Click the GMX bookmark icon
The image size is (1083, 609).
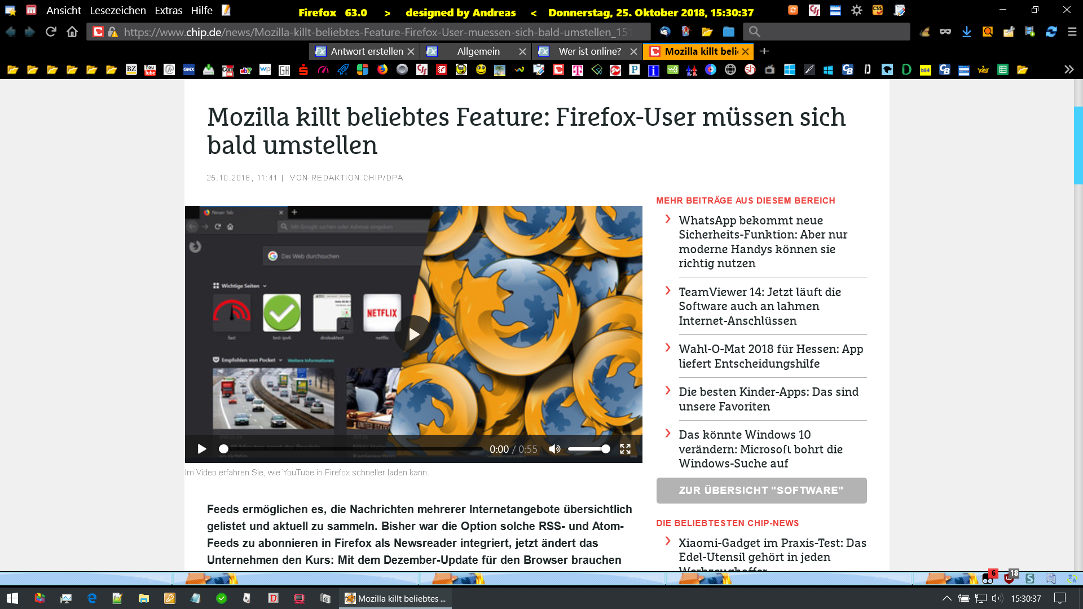pos(189,70)
